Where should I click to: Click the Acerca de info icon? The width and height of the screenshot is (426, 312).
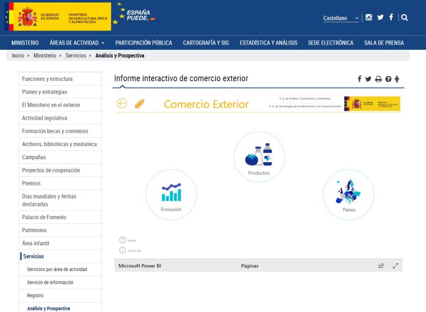tap(123, 251)
